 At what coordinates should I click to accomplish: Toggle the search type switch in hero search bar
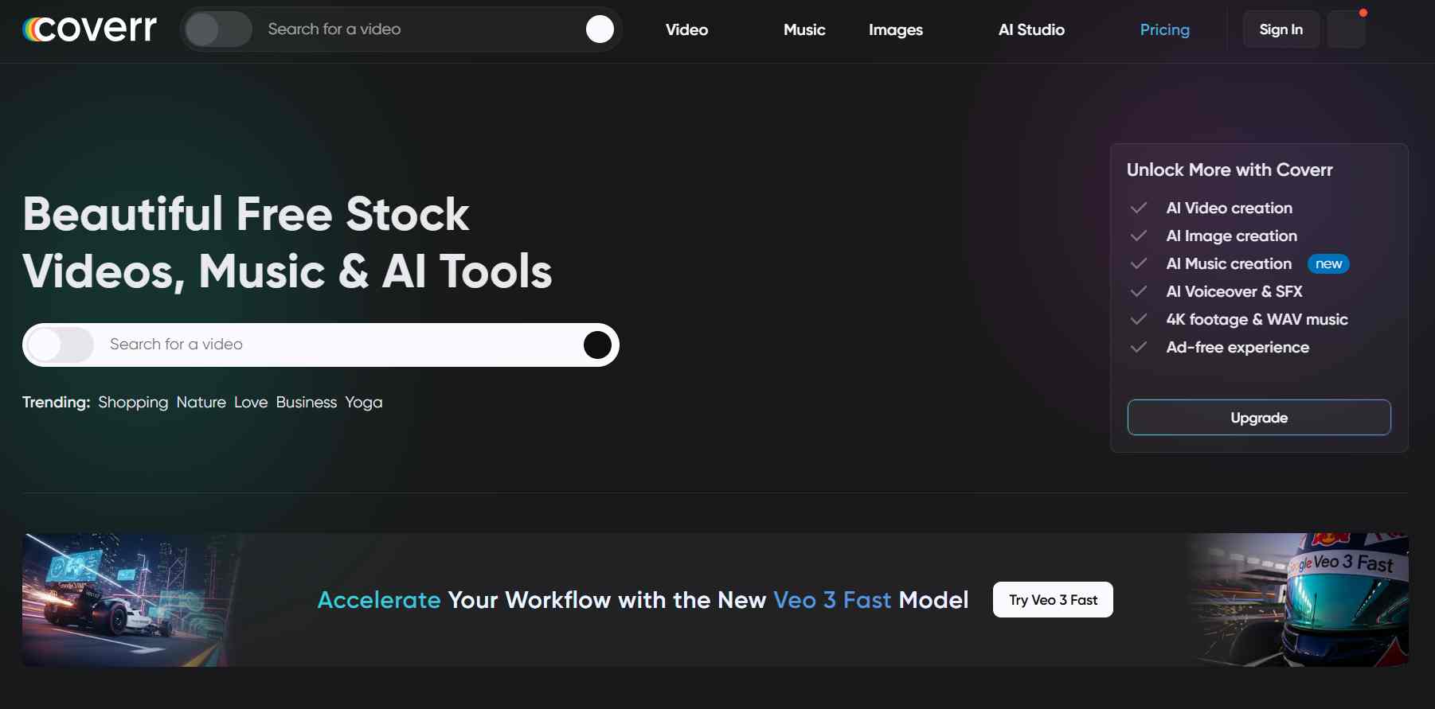60,345
